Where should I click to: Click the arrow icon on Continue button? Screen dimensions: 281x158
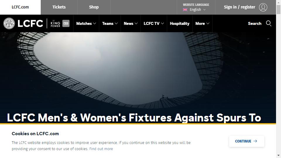(255, 141)
